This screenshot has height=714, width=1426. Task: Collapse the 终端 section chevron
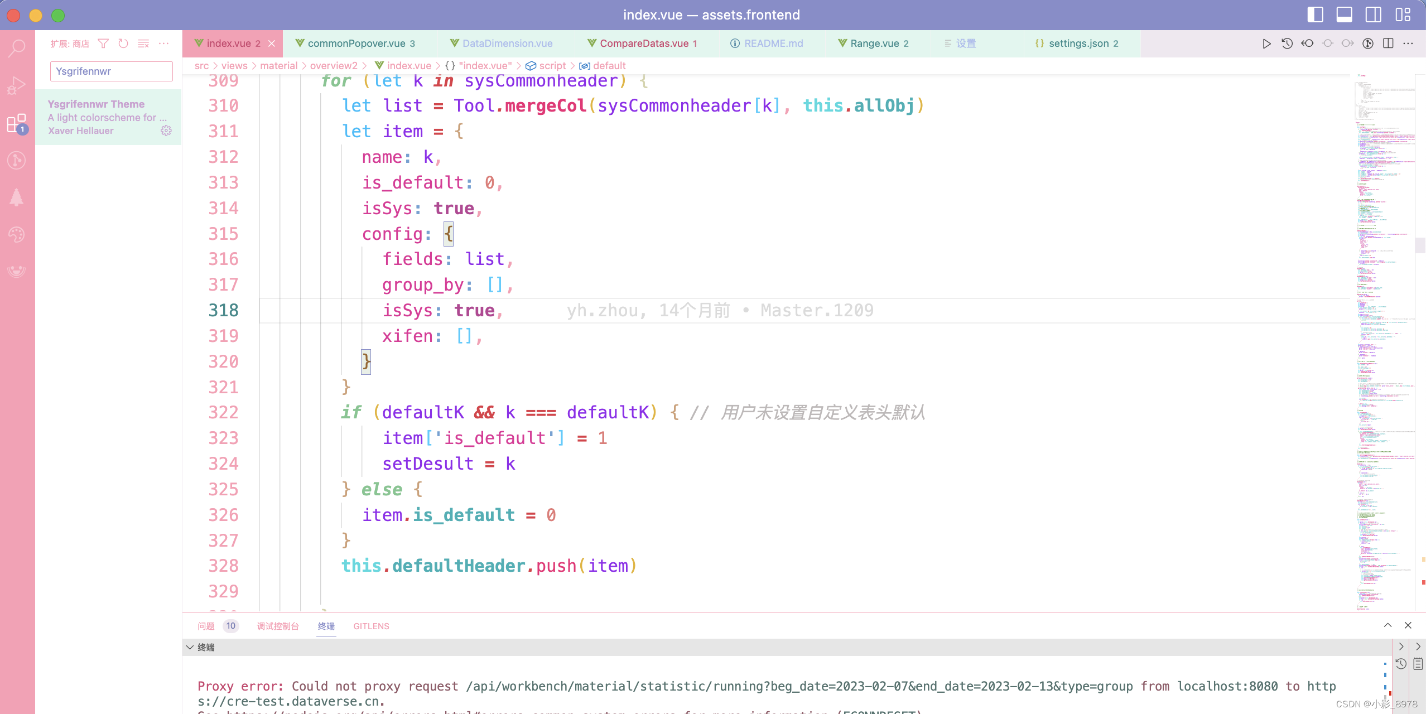coord(190,647)
